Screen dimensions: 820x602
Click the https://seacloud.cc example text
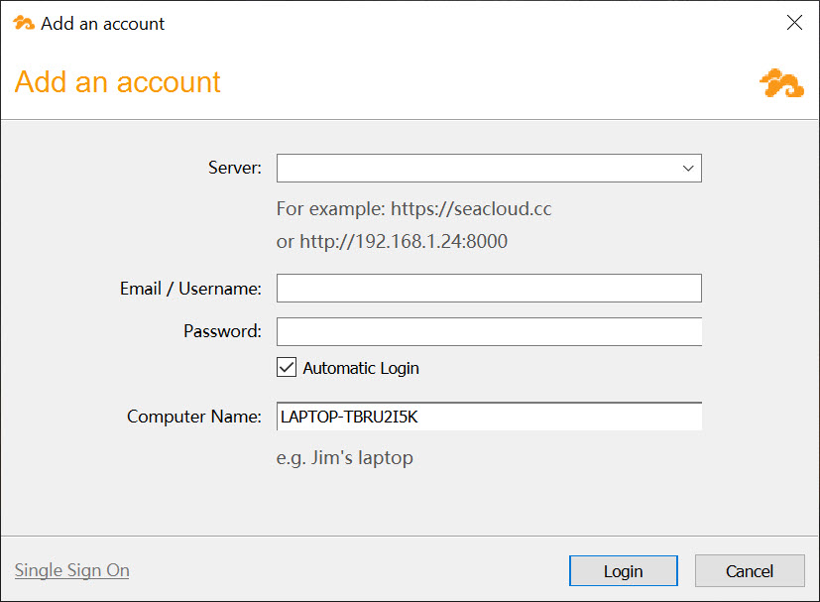[x=471, y=208]
